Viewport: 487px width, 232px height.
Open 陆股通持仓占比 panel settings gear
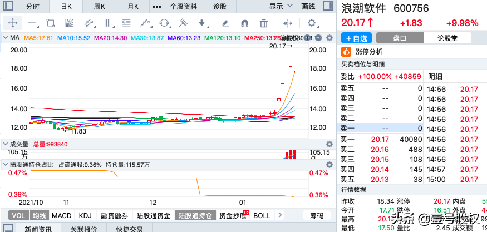coord(329,165)
